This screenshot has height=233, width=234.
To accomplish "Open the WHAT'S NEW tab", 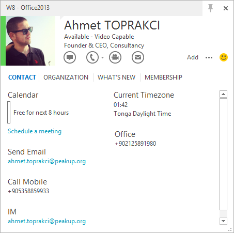I will tap(117, 77).
